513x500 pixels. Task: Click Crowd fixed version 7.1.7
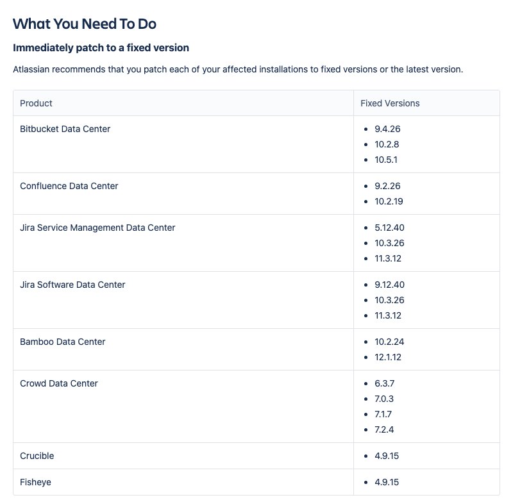pos(383,414)
